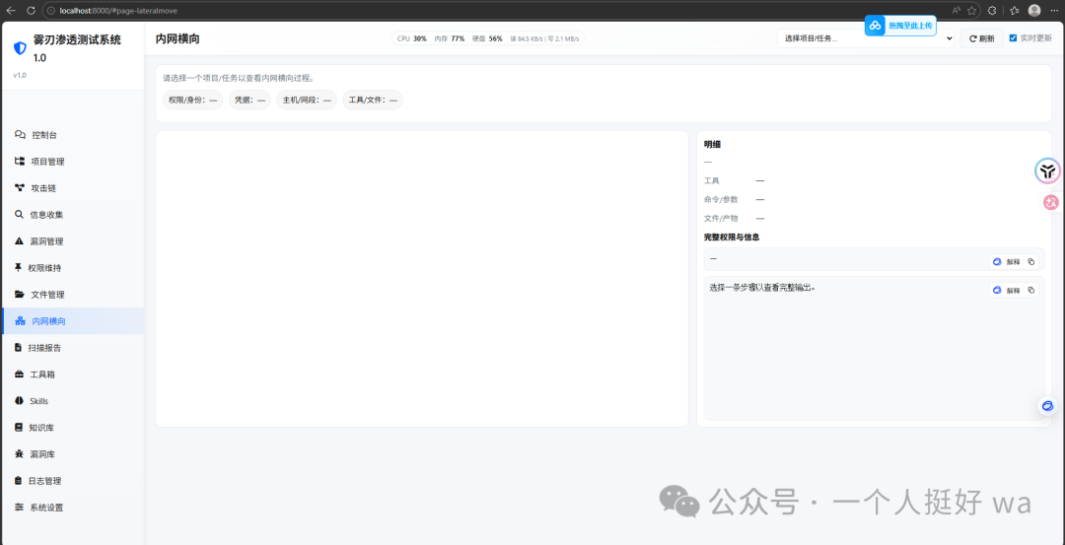Image resolution: width=1065 pixels, height=545 pixels.
Task: Click the 硬盘 56% status readout
Action: [x=487, y=38]
